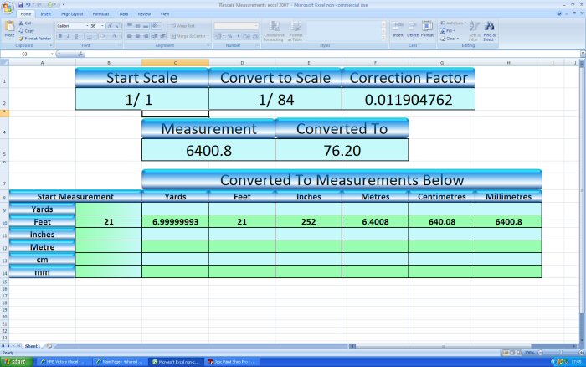The width and height of the screenshot is (586, 367).
Task: Apply the fill color bucket
Action: pos(103,36)
